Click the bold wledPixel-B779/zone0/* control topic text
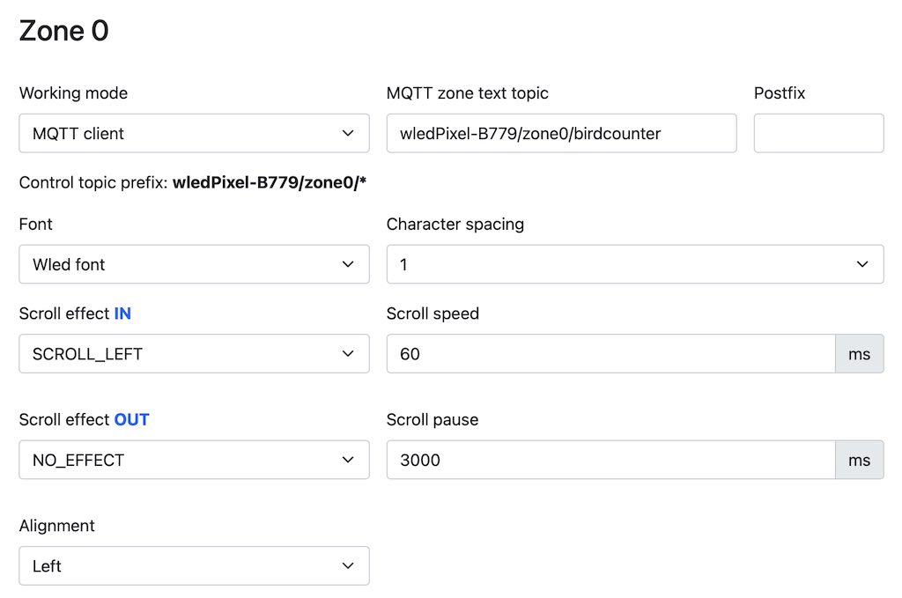902x598 pixels. pyautogui.click(x=270, y=183)
